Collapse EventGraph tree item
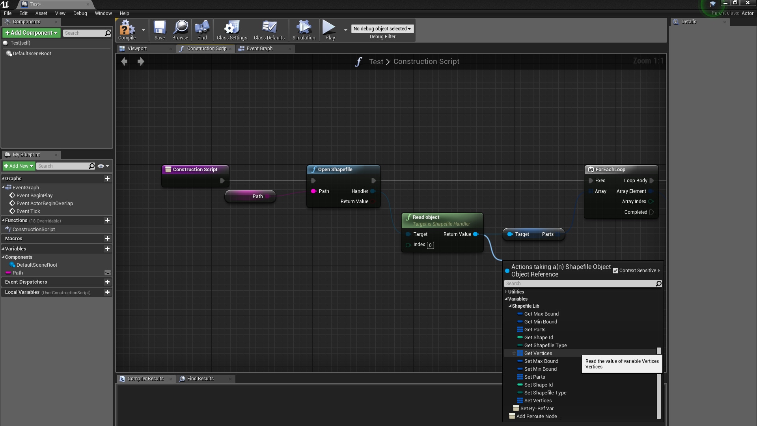 3,187
